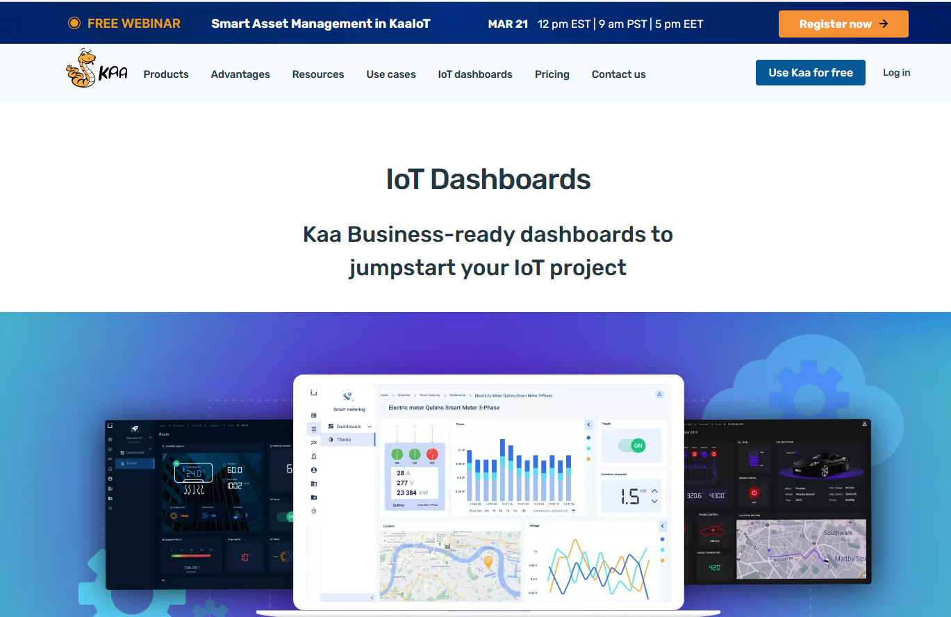Open the Use cases menu
Image resolution: width=951 pixels, height=617 pixels.
pyautogui.click(x=391, y=74)
